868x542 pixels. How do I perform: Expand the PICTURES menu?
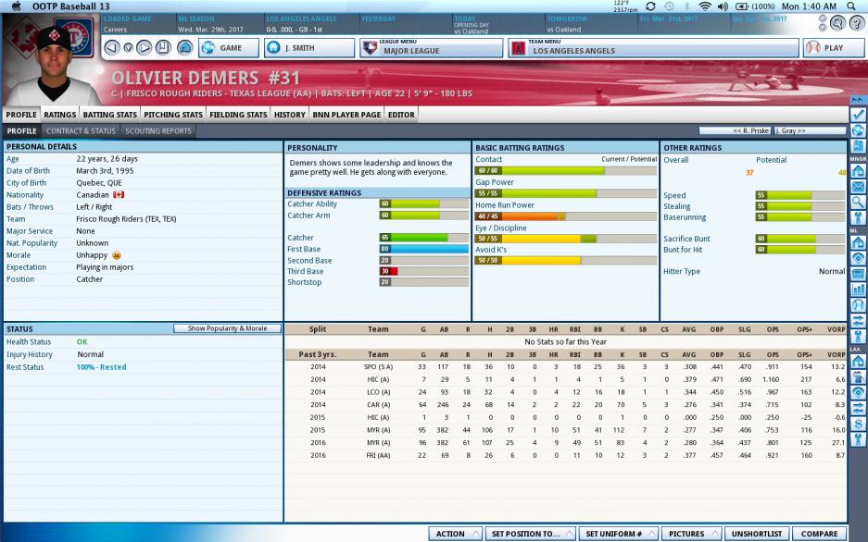tap(691, 534)
